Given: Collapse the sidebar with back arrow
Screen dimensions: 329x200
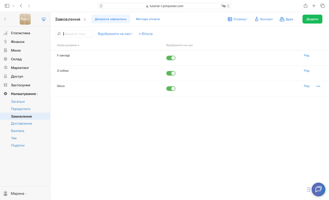Looking at the screenshot, I should coord(5,19).
